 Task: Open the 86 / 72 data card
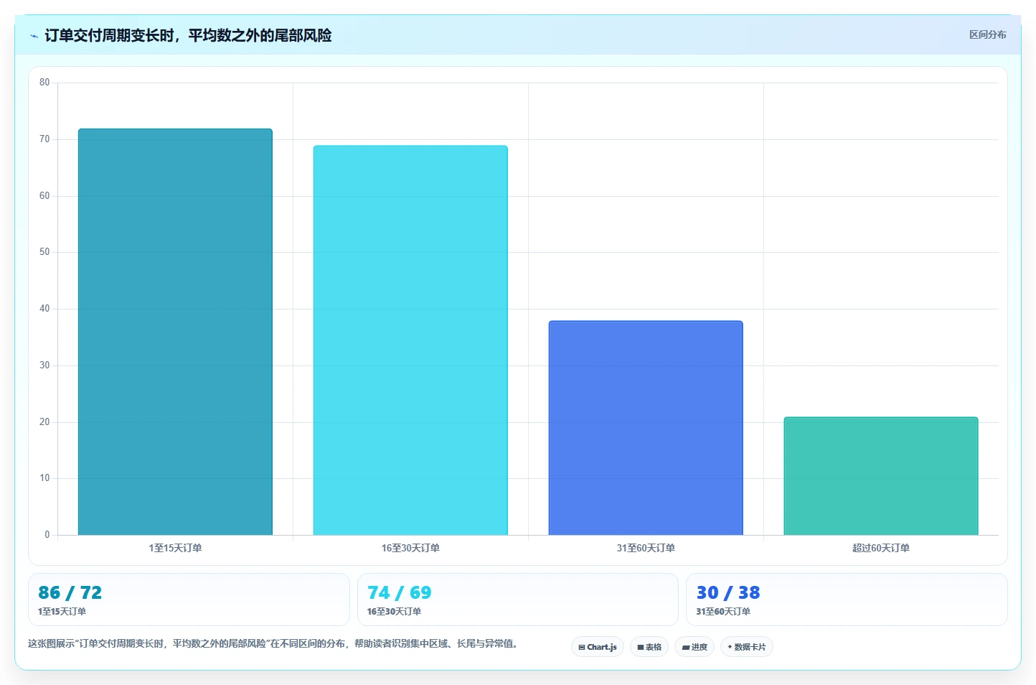(189, 600)
